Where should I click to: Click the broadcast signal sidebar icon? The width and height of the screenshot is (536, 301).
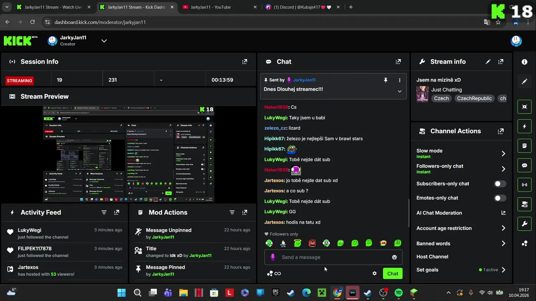click(524, 185)
